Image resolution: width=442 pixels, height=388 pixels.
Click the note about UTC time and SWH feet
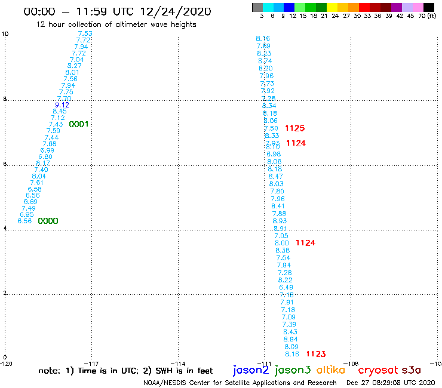click(x=125, y=371)
